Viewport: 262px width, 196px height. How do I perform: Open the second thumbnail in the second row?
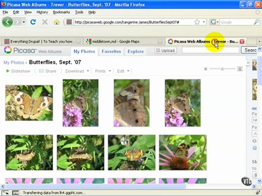click(81, 152)
